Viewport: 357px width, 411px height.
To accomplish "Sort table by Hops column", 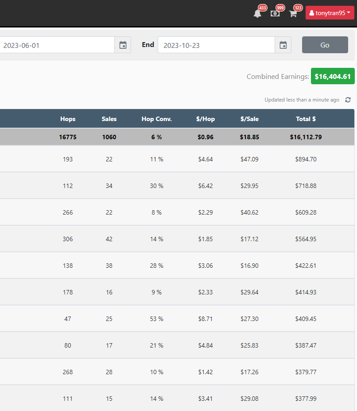I will tap(68, 119).
